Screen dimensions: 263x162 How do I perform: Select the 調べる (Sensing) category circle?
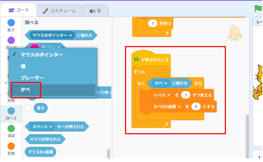click(11, 111)
